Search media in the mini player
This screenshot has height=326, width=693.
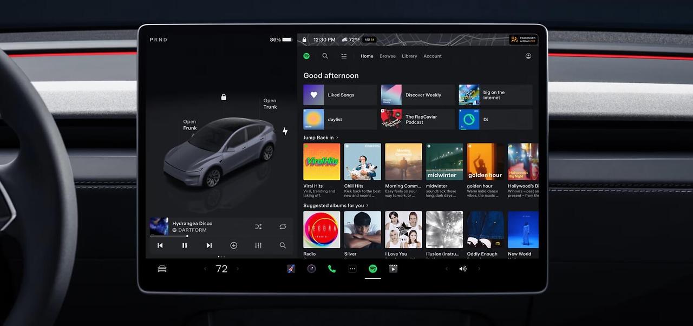coord(283,245)
